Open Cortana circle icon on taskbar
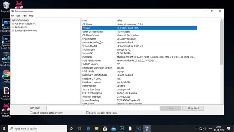Viewport: 234px width, 132px height. 71,129
